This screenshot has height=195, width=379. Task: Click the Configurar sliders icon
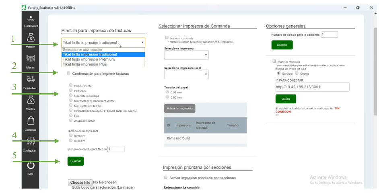(x=31, y=141)
